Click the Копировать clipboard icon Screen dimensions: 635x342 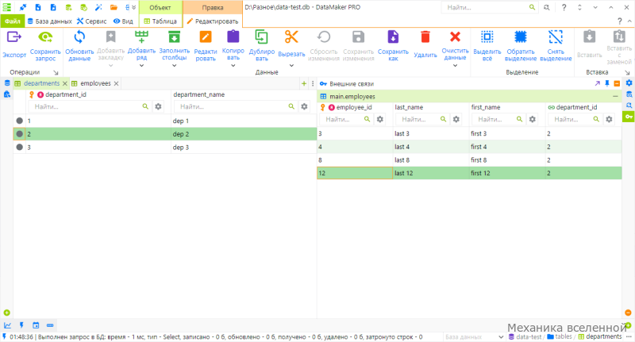(x=233, y=37)
